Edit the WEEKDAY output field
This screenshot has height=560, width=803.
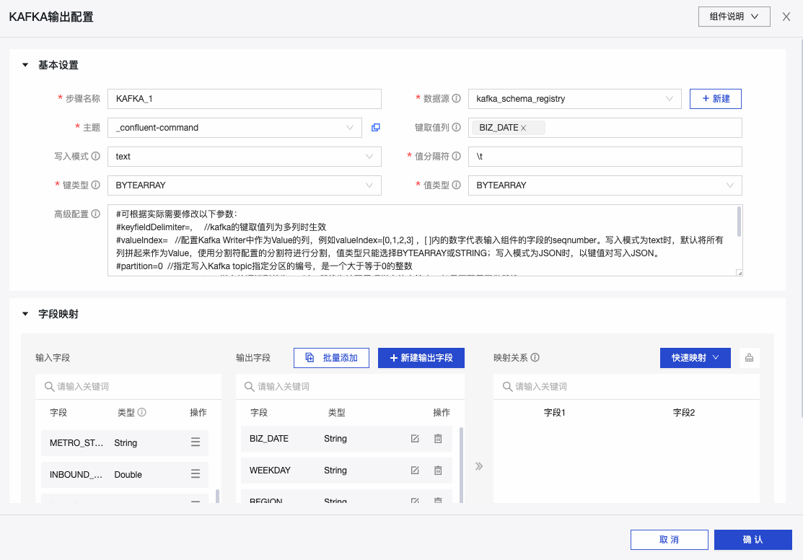415,471
